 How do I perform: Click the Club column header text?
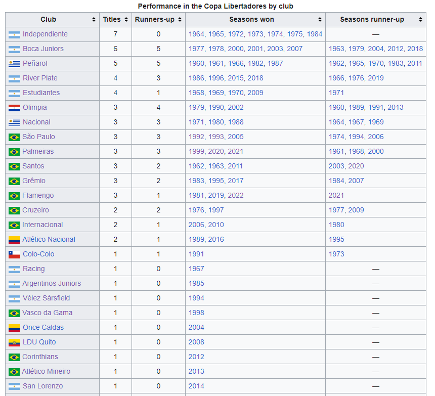[48, 19]
